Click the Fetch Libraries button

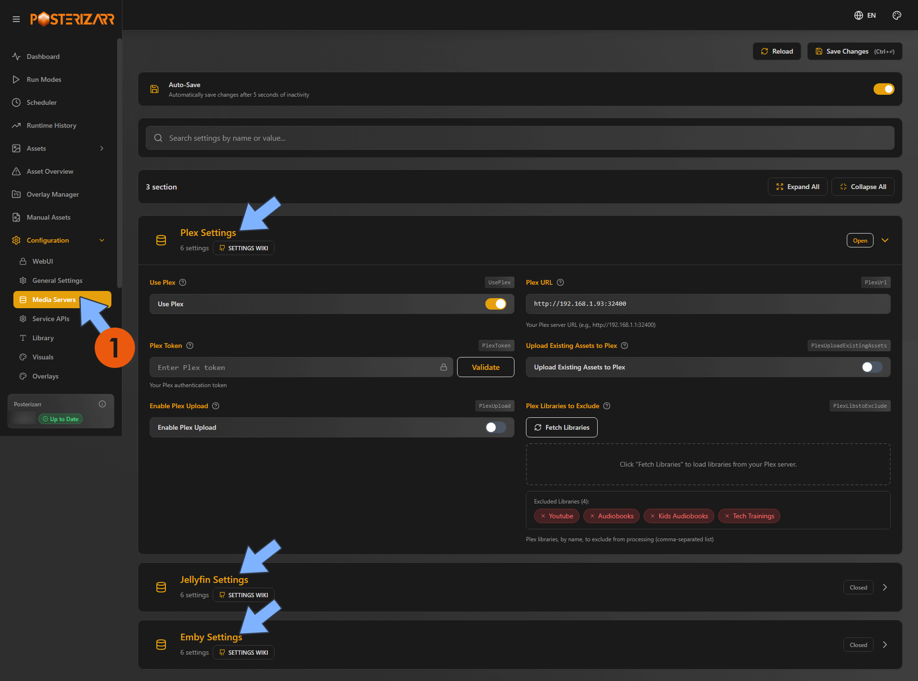(561, 427)
